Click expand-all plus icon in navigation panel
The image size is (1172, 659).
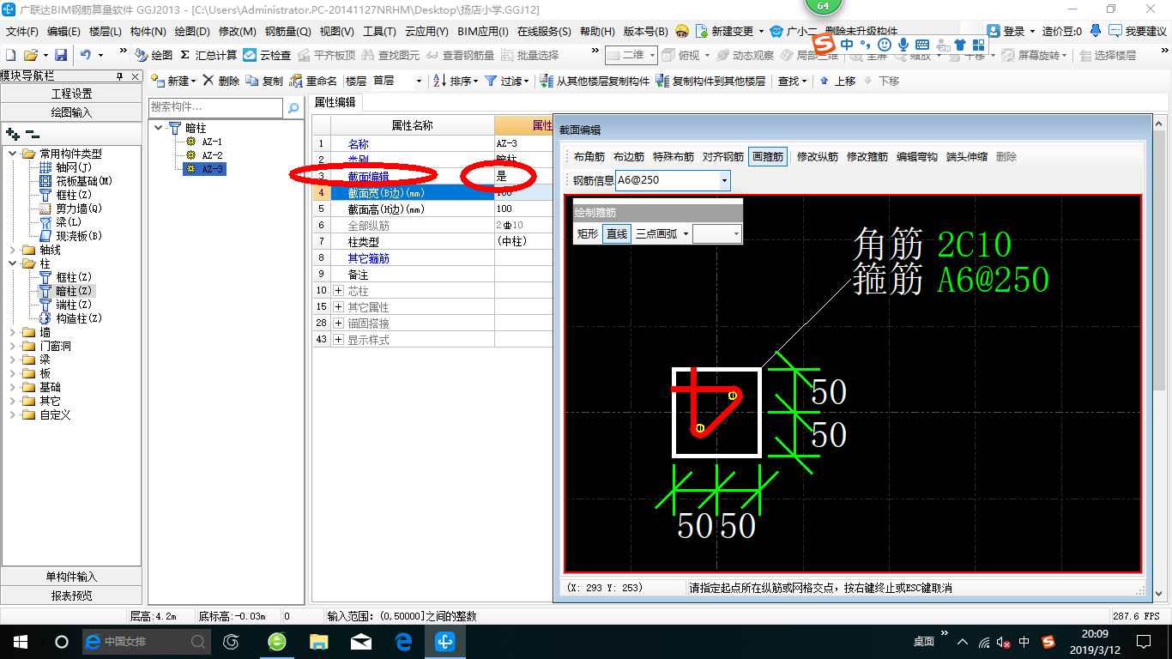point(12,134)
